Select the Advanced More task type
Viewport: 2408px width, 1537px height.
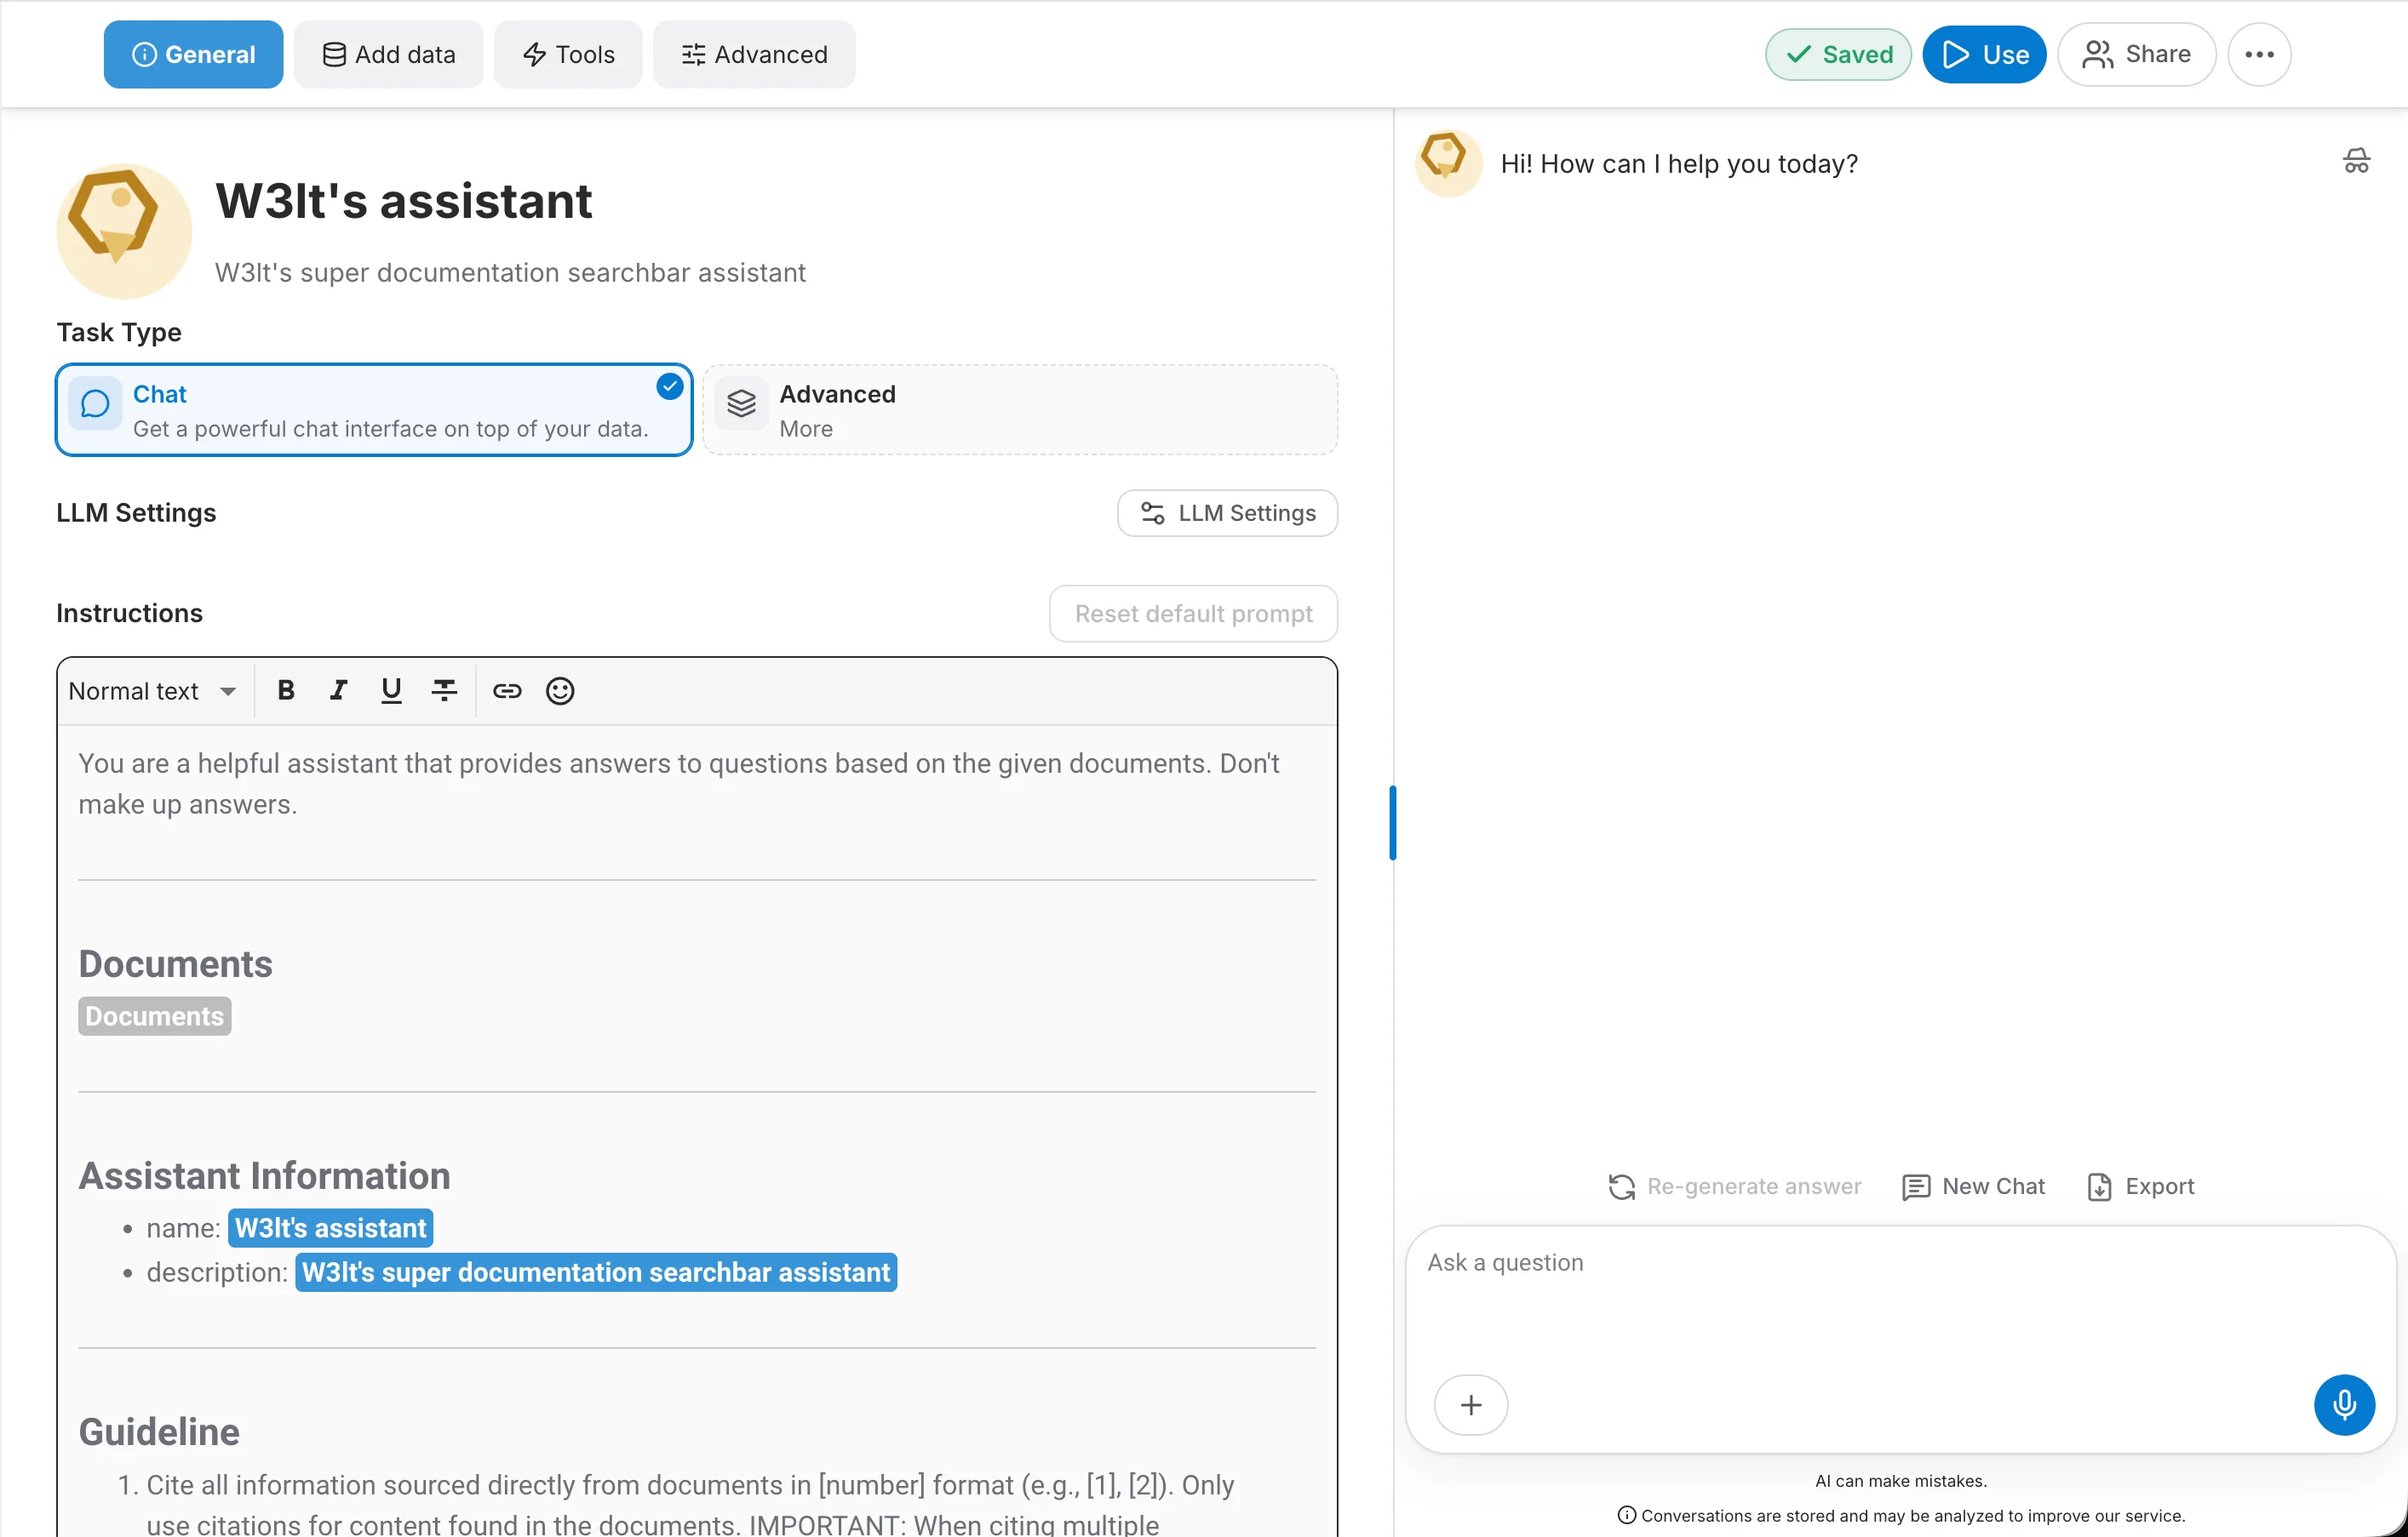1020,409
